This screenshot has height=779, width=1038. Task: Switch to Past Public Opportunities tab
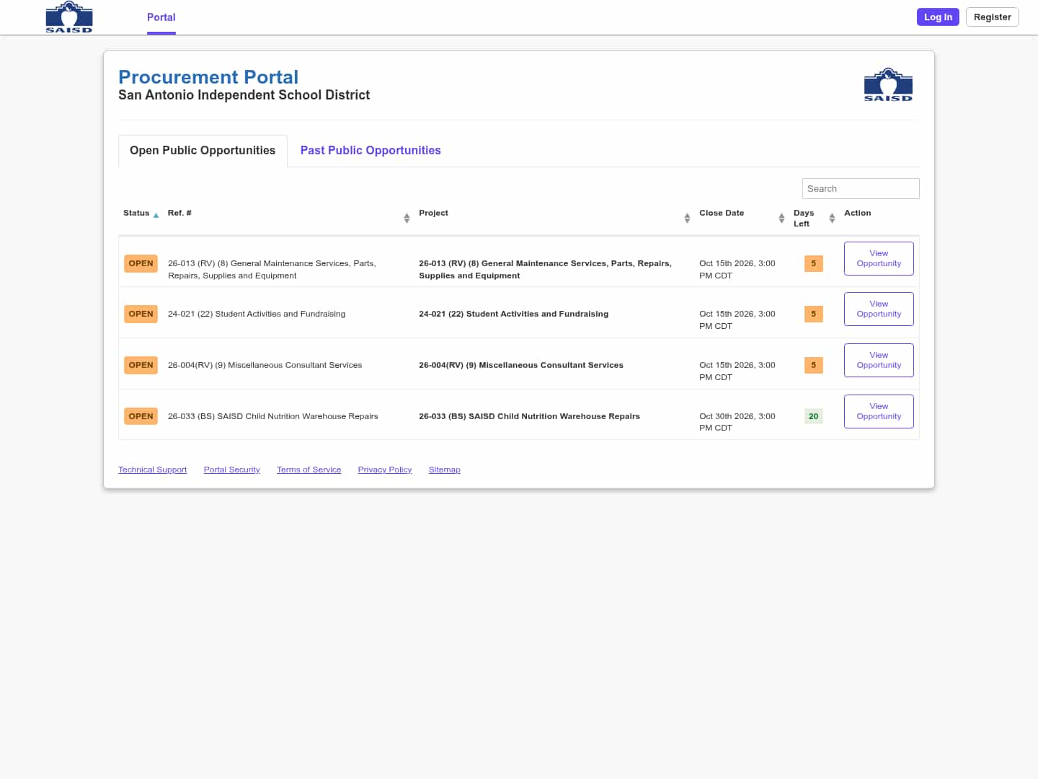coord(371,150)
